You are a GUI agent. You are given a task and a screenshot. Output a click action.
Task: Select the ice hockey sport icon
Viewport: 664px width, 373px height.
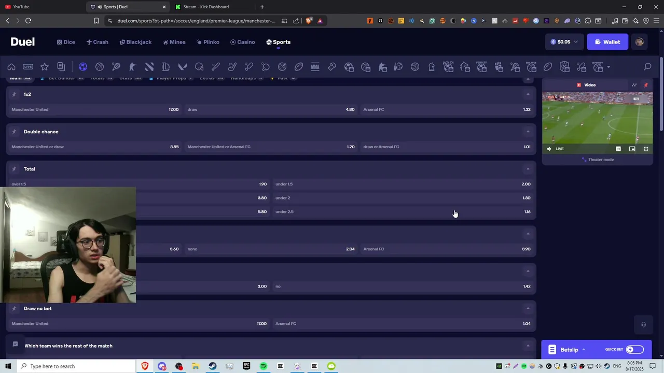(x=232, y=67)
